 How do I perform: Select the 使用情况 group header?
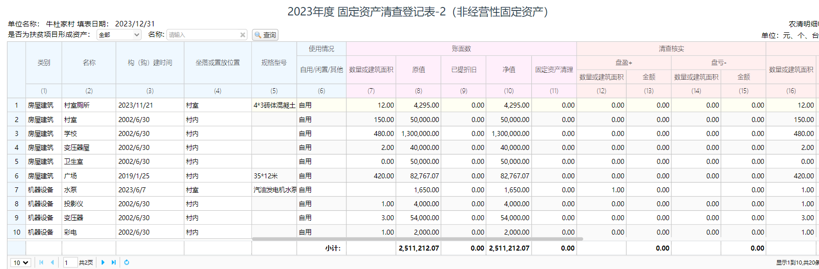(x=322, y=49)
